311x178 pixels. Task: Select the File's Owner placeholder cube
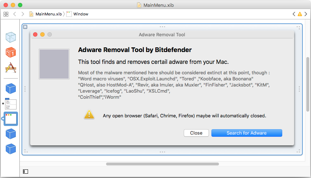11,37
